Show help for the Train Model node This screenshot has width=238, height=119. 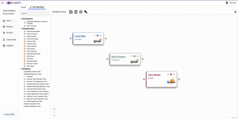(168, 74)
